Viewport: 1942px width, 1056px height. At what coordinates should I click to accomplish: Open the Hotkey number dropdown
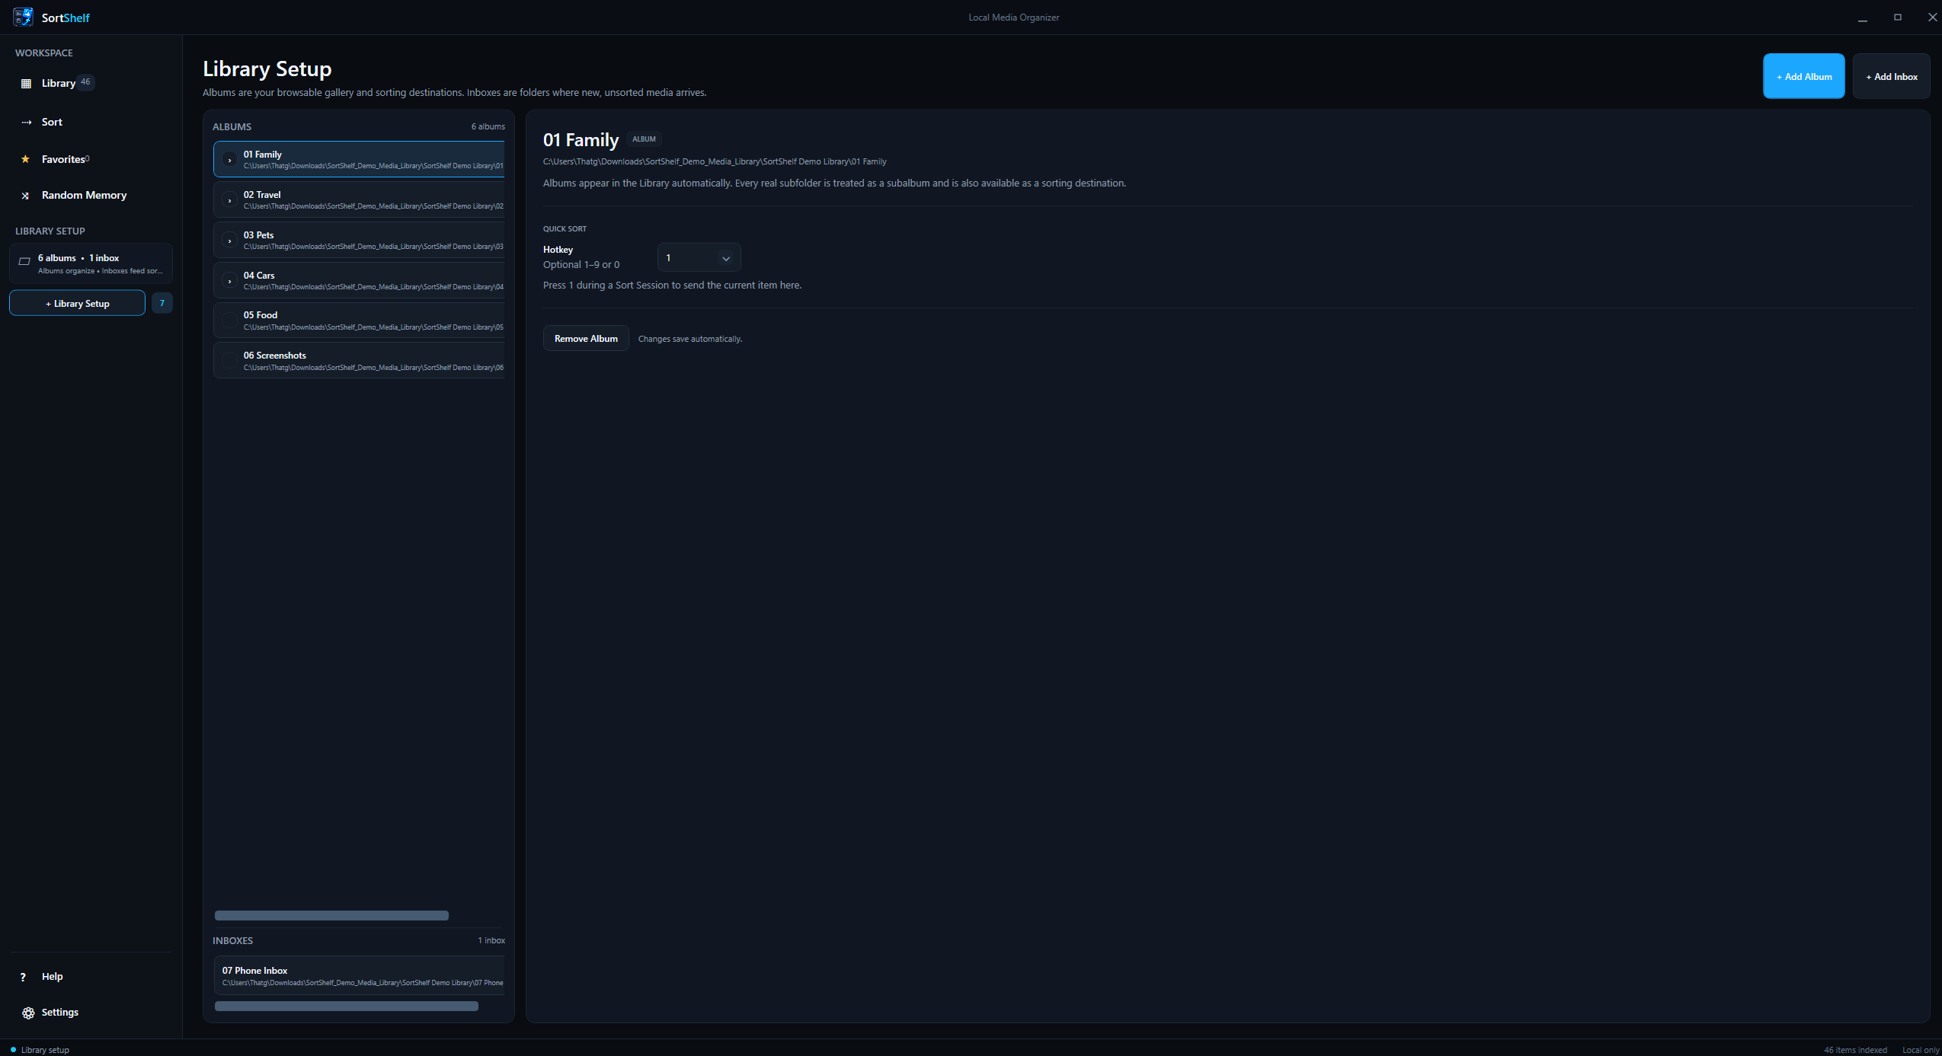click(699, 258)
